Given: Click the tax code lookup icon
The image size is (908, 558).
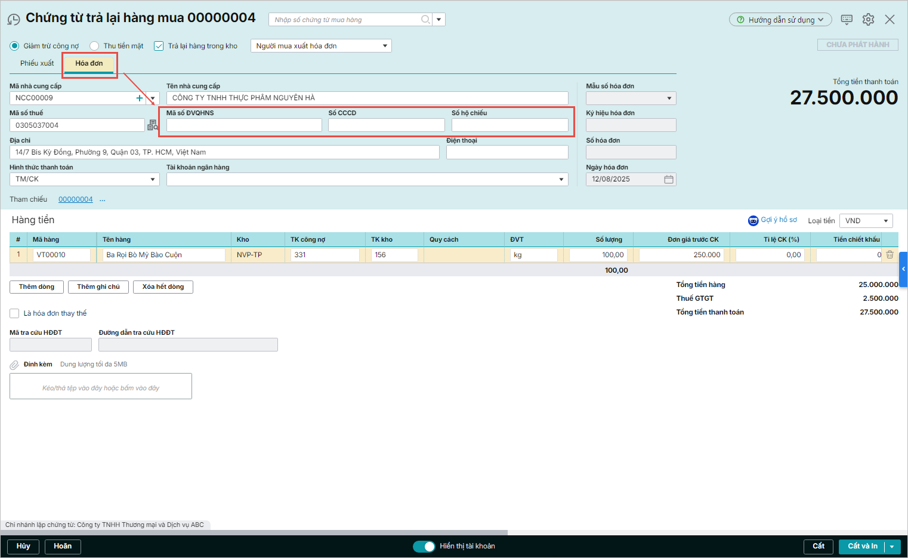Looking at the screenshot, I should tap(153, 125).
